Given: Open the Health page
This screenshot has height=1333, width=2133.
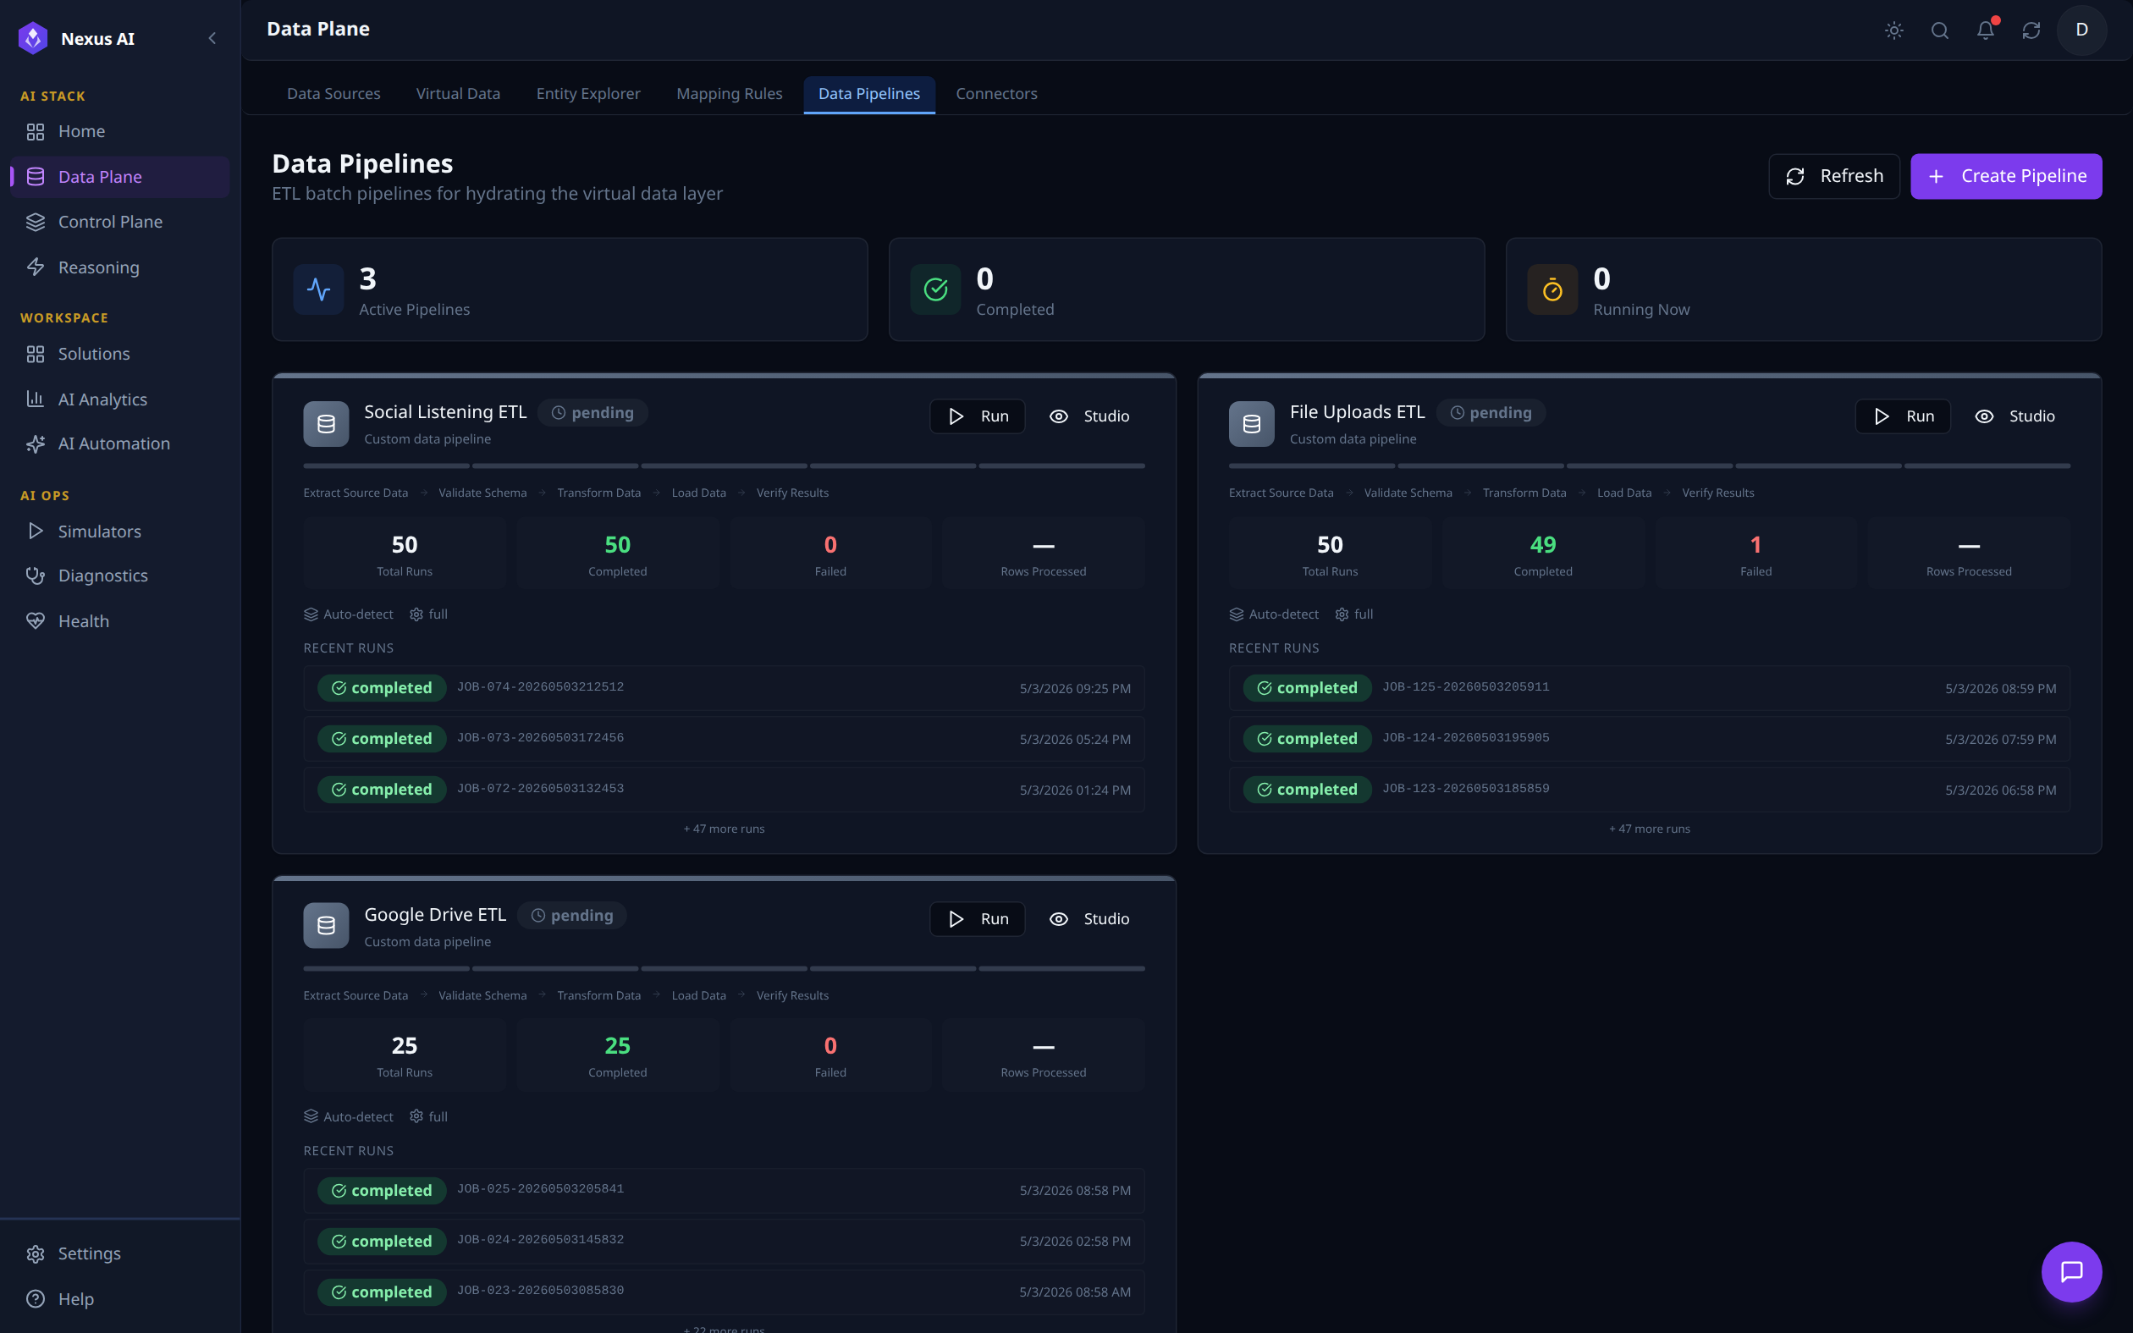Looking at the screenshot, I should coord(120,620).
